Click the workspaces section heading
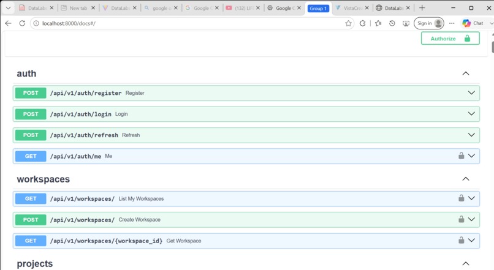This screenshot has height=270, width=494. click(43, 179)
